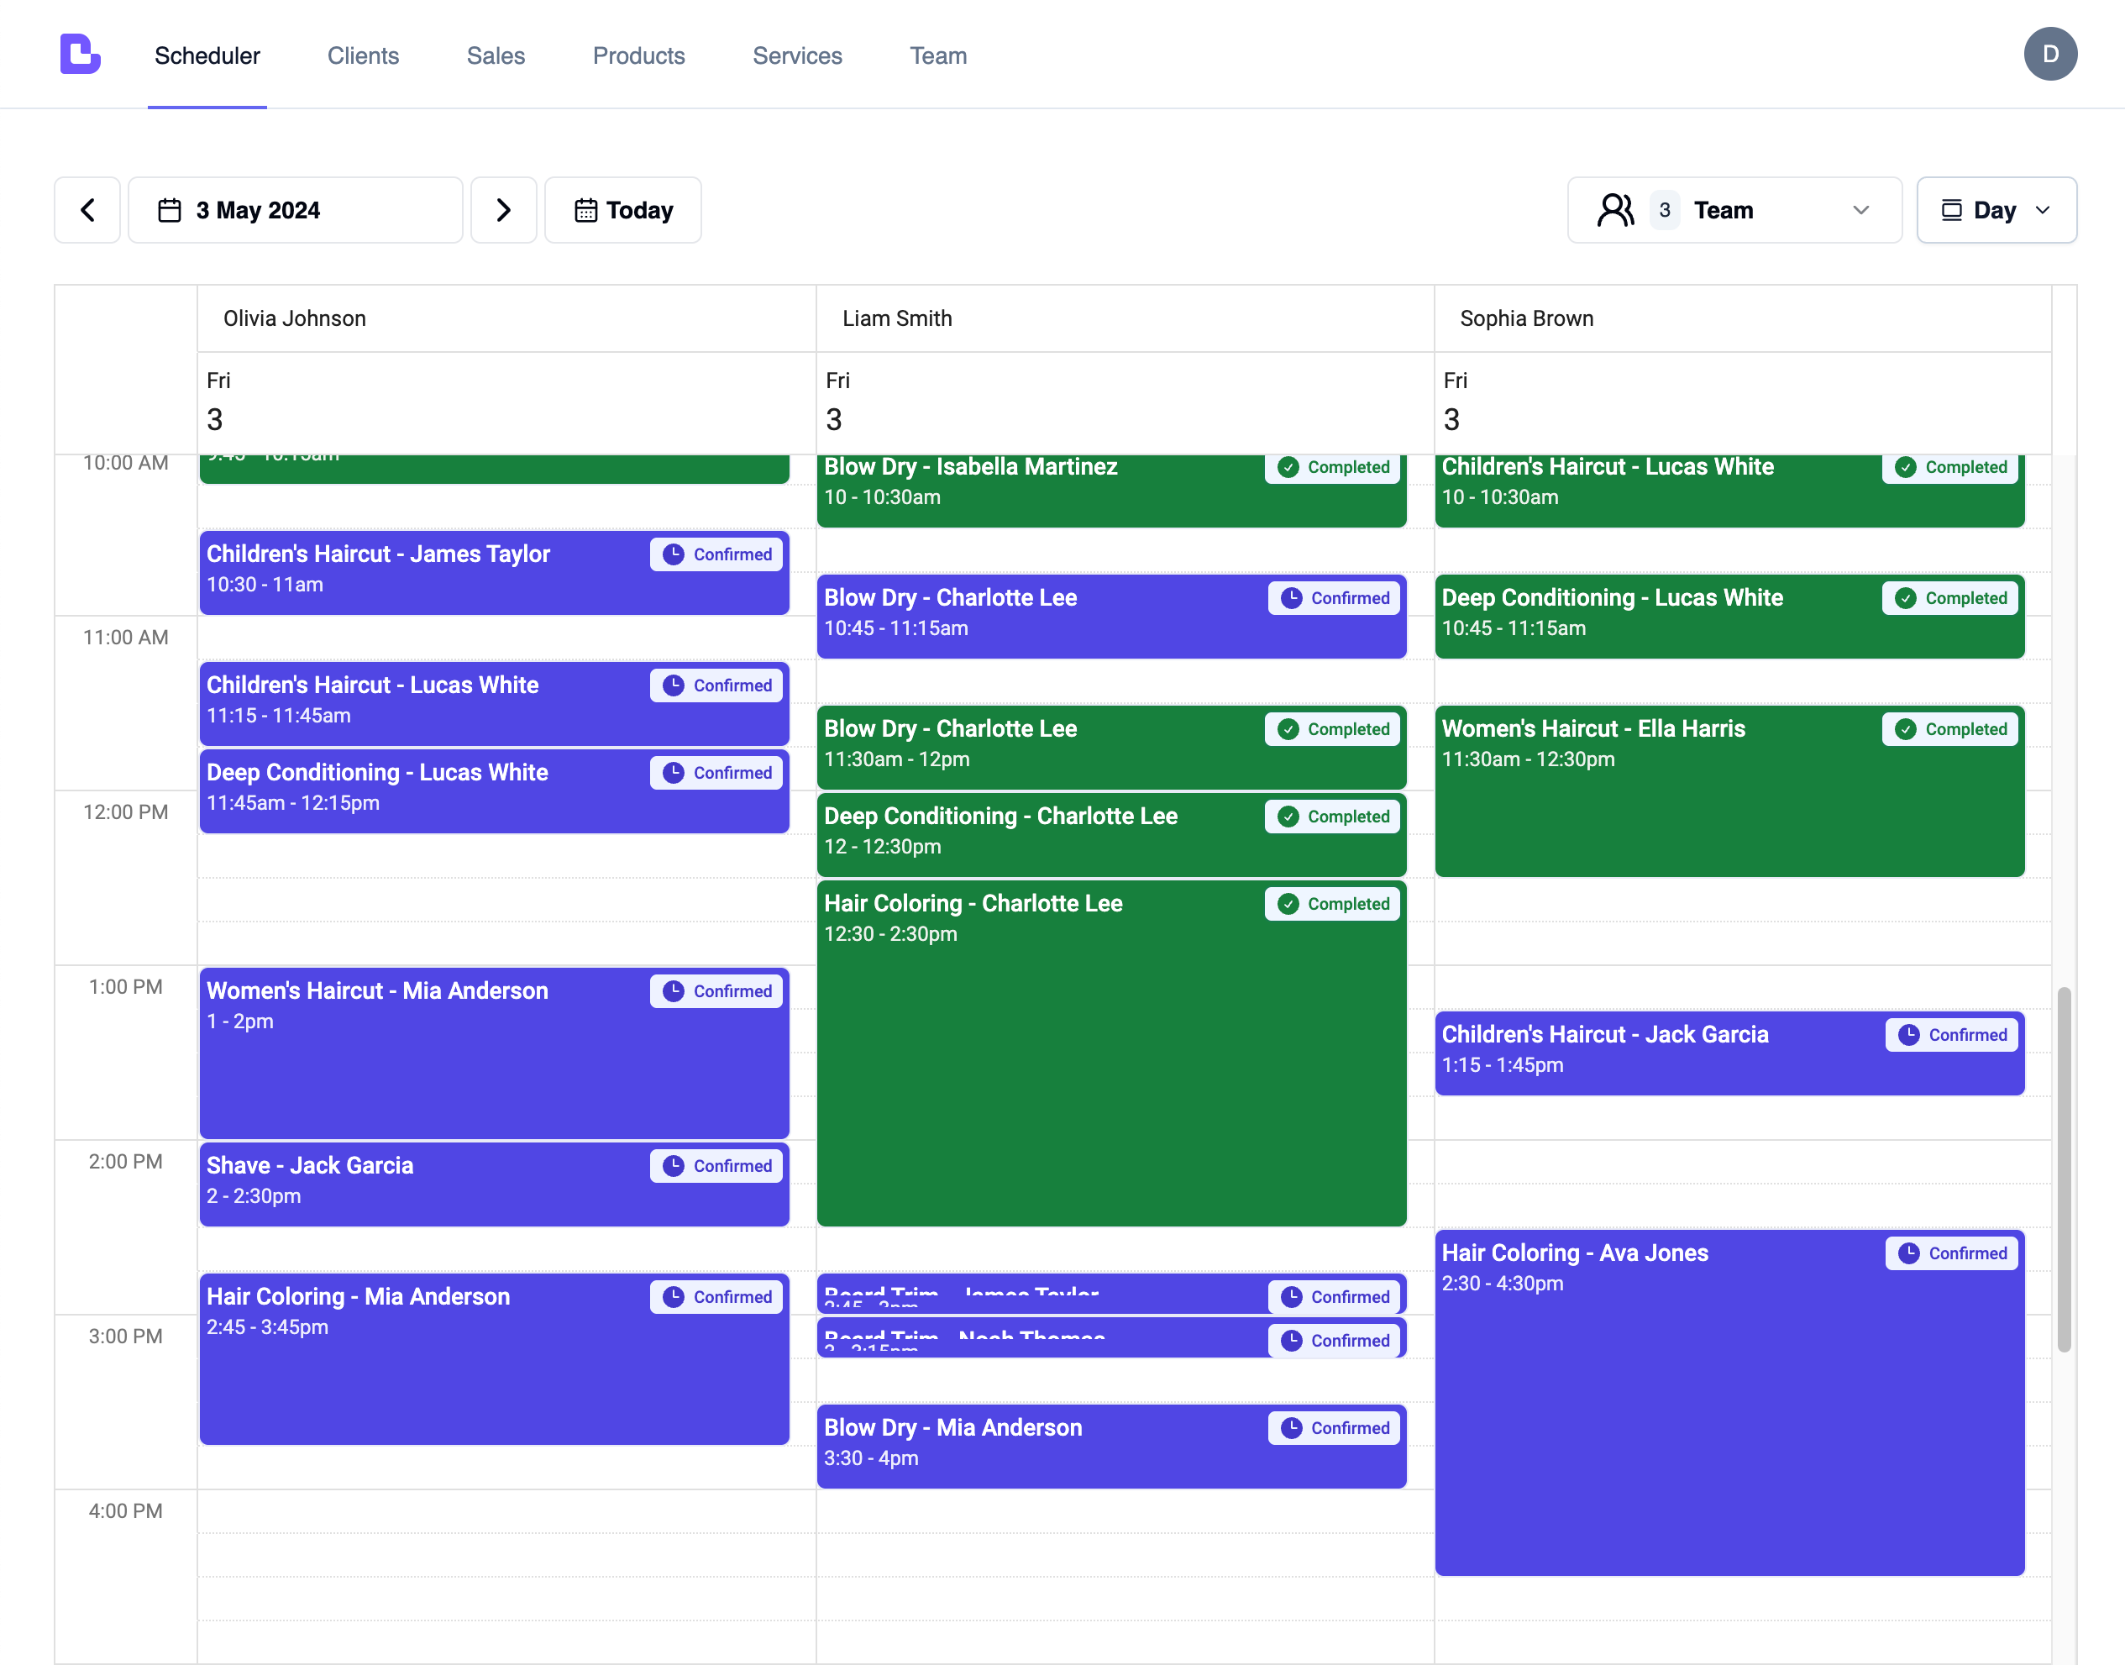This screenshot has width=2125, height=1665.
Task: Advance to next day with right arrow
Action: pyautogui.click(x=503, y=211)
